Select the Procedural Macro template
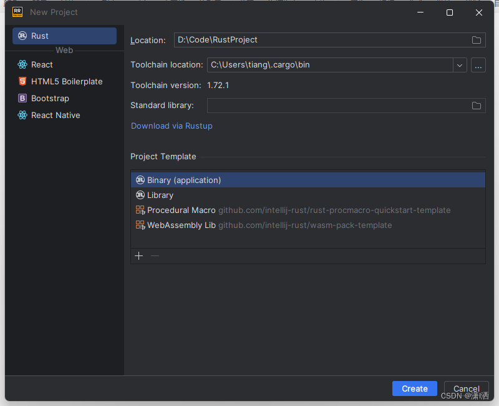The image size is (499, 406). [308, 210]
